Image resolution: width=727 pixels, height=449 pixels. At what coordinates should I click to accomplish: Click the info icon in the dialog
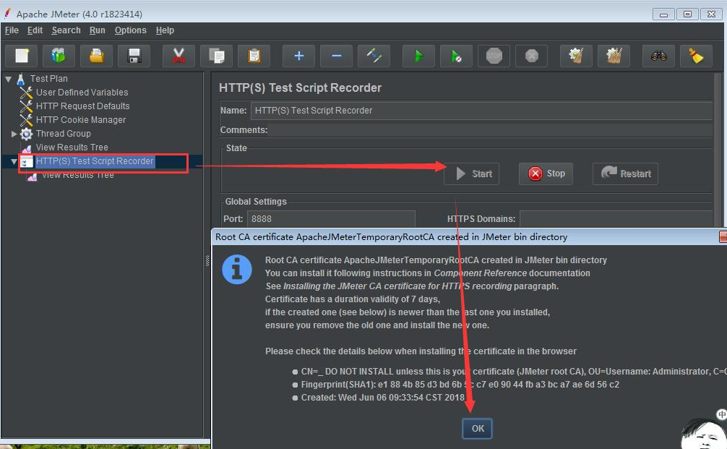point(237,270)
